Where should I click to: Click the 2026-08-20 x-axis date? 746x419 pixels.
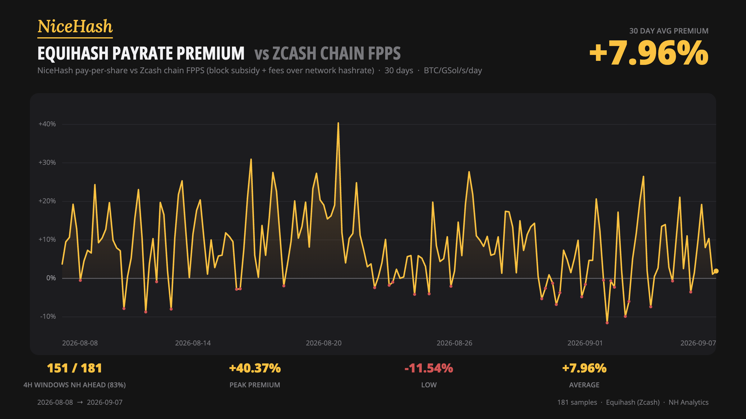click(324, 343)
